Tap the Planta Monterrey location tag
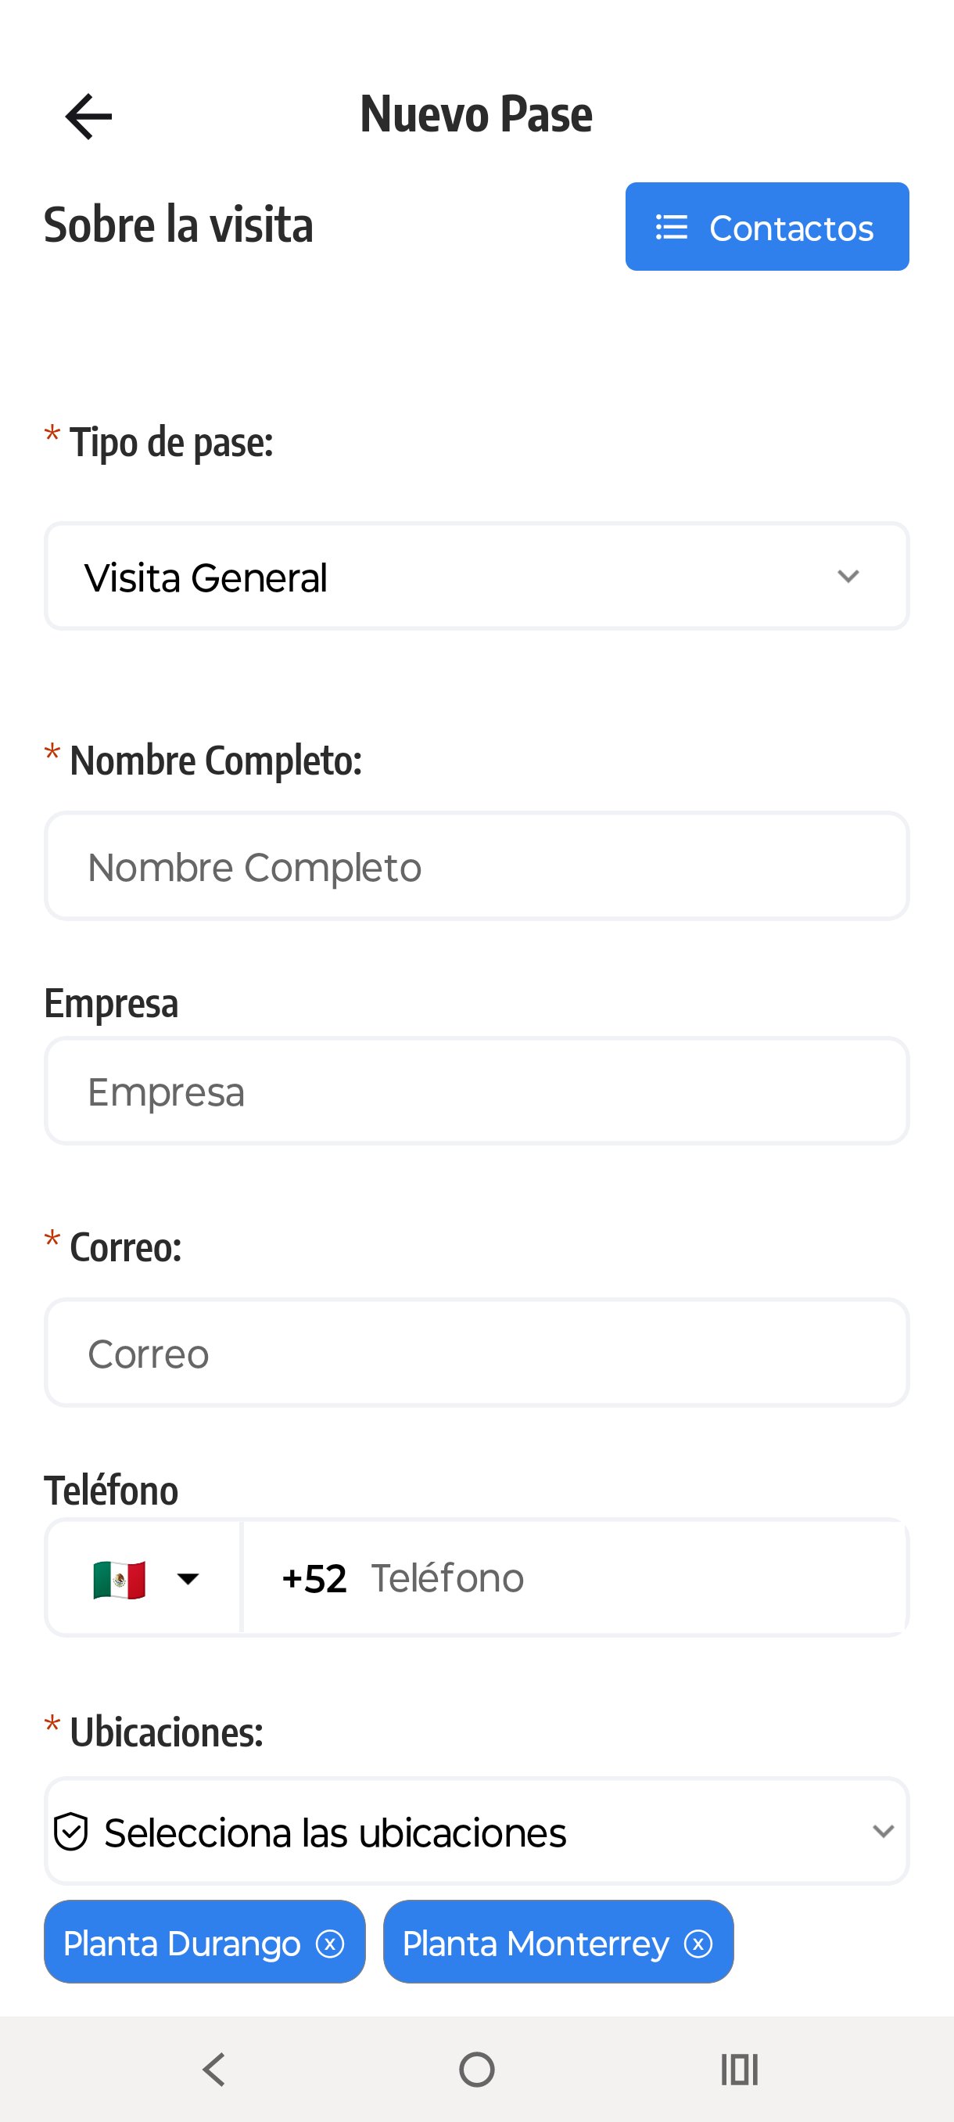 (535, 1944)
